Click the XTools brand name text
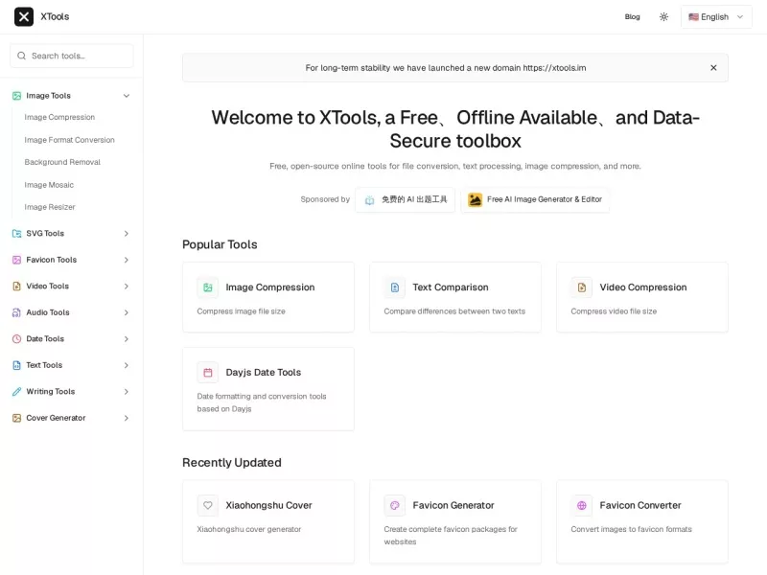The height and width of the screenshot is (575, 767). click(55, 16)
